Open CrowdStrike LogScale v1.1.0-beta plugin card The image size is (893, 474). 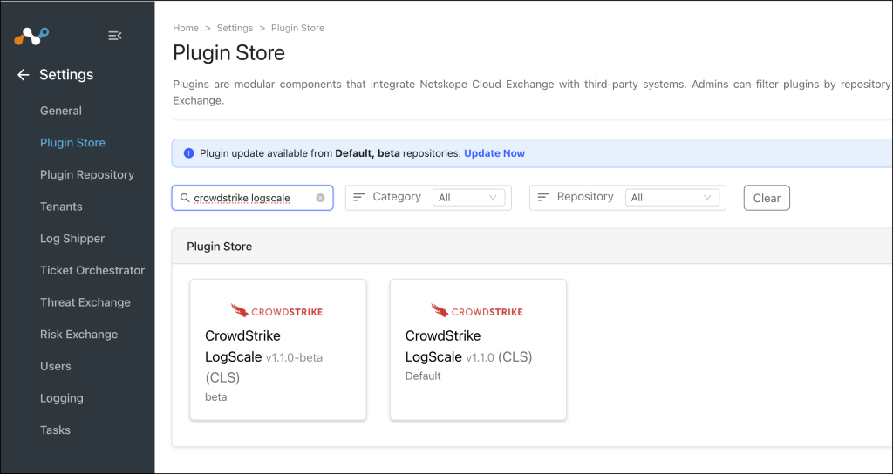pyautogui.click(x=278, y=350)
